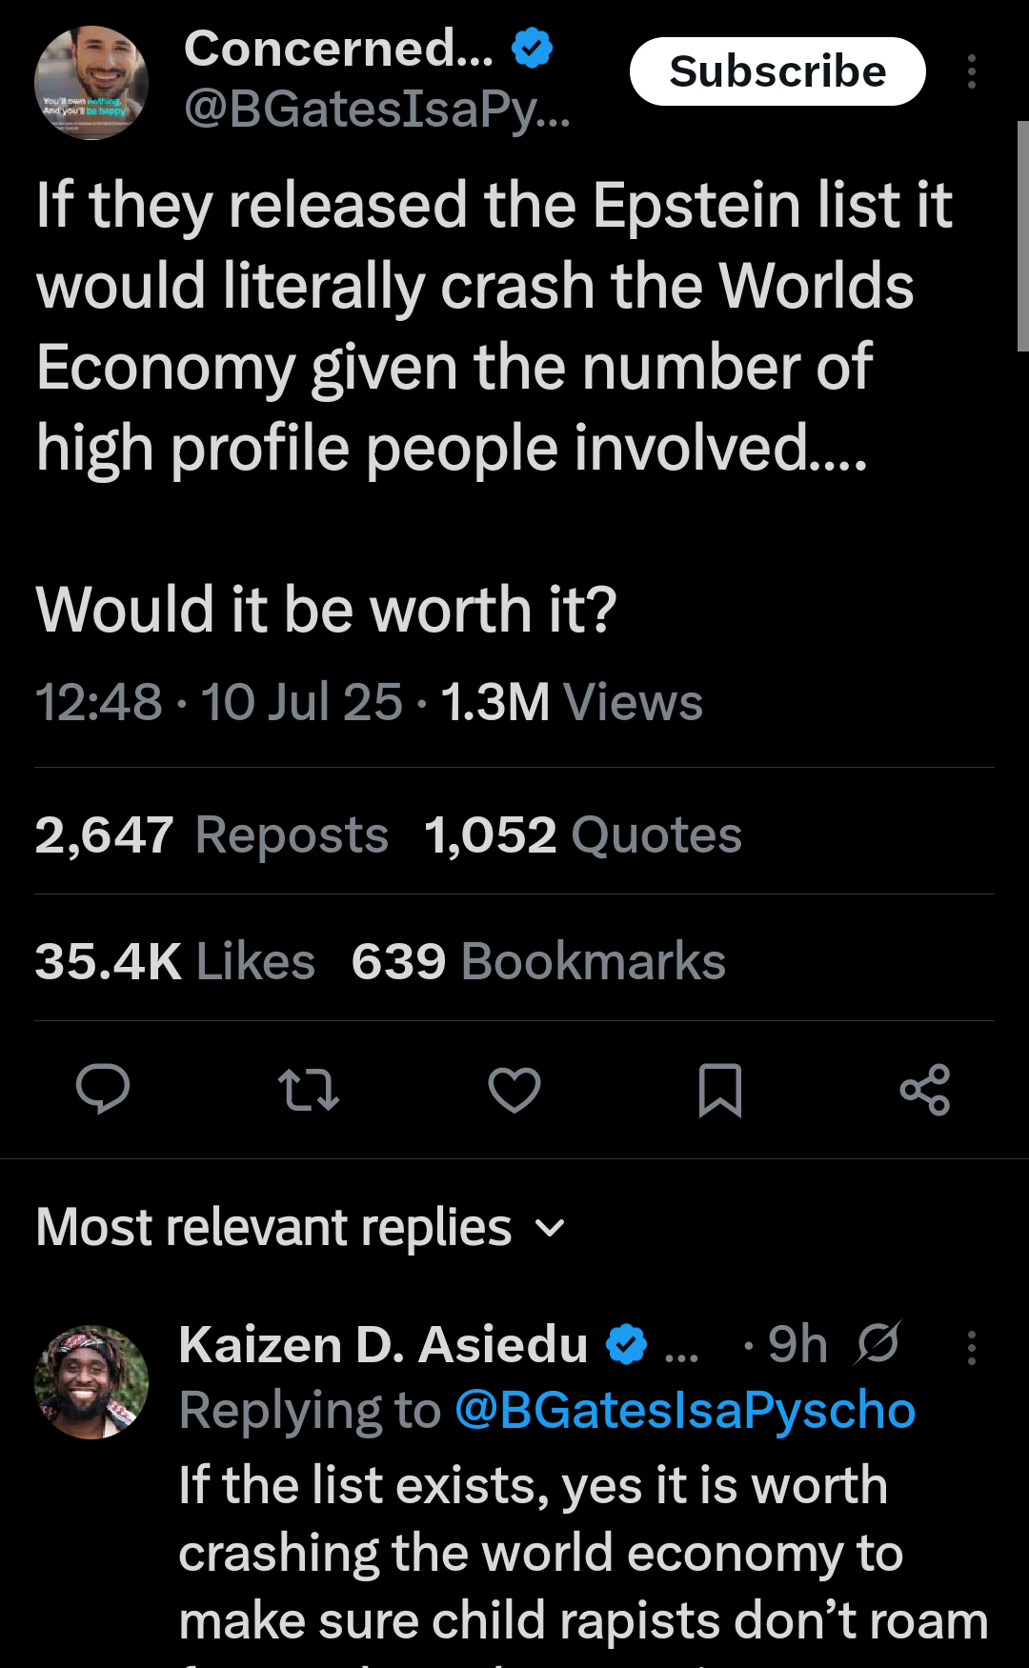The height and width of the screenshot is (1668, 1029).
Task: View the 1,052 Quotes list
Action: pos(583,834)
